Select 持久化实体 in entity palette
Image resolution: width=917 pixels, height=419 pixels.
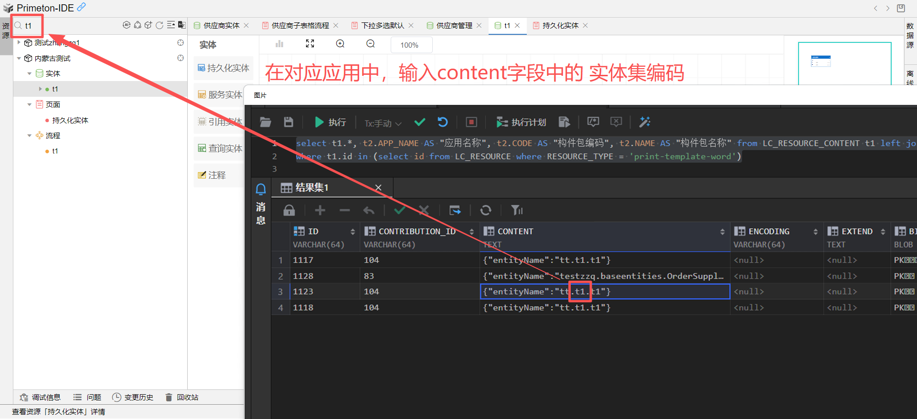(x=224, y=68)
